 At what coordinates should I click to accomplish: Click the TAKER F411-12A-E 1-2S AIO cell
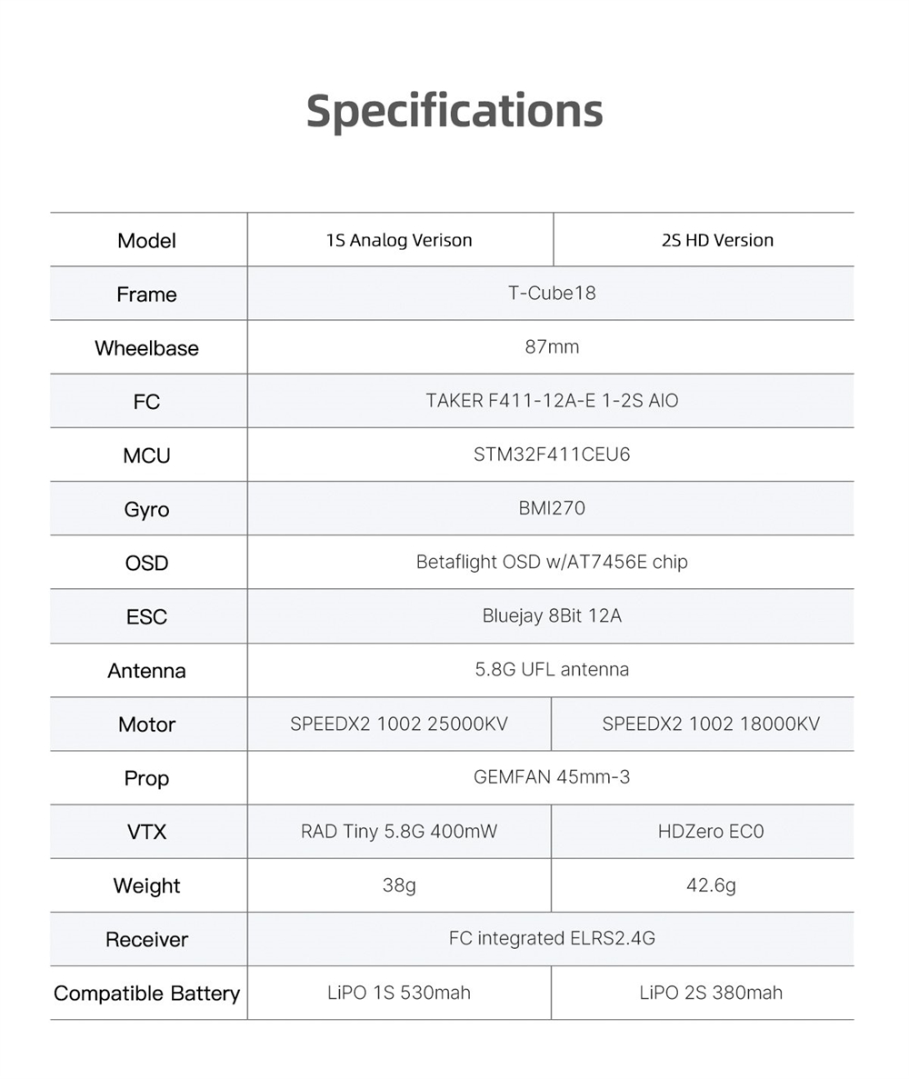pos(552,401)
